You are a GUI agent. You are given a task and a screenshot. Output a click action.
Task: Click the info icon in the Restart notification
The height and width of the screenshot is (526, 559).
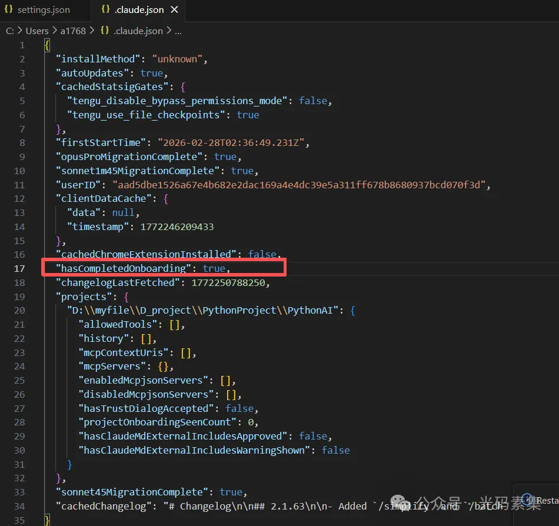[527, 500]
